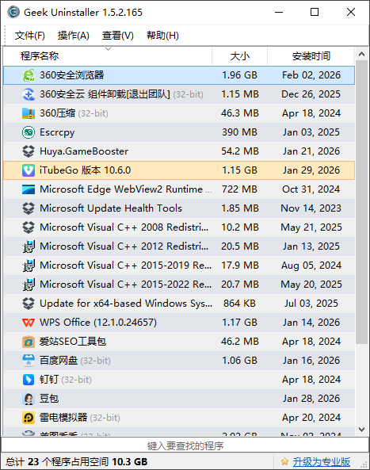Click the Nov 14, 2023 date cell
Screen dimensions: 370x470
[x=311, y=208]
